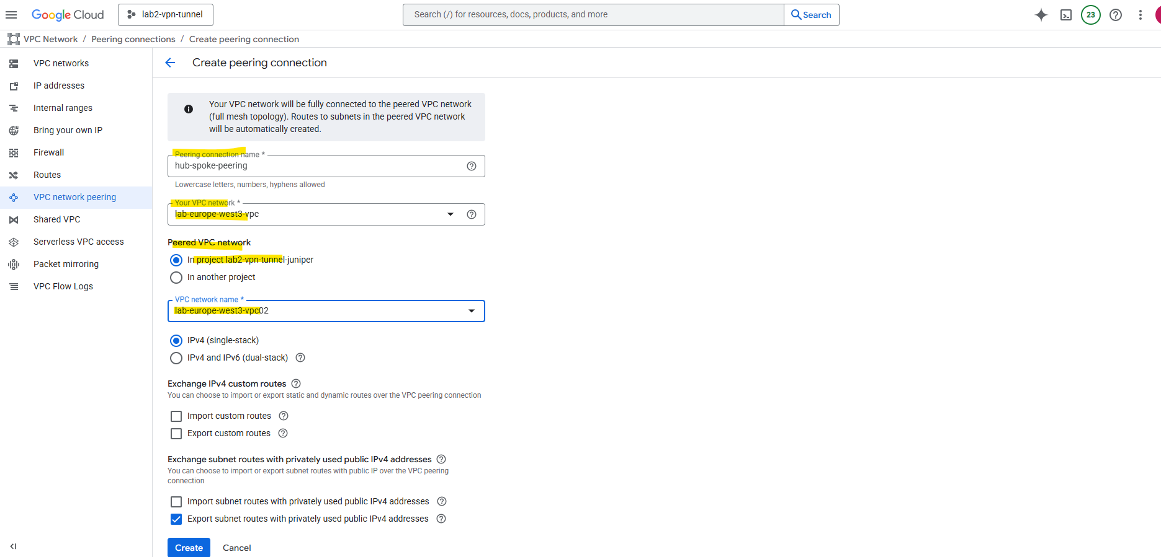Choose IPv4 and IPv6 (dual-stack) option
The width and height of the screenshot is (1161, 557).
176,358
